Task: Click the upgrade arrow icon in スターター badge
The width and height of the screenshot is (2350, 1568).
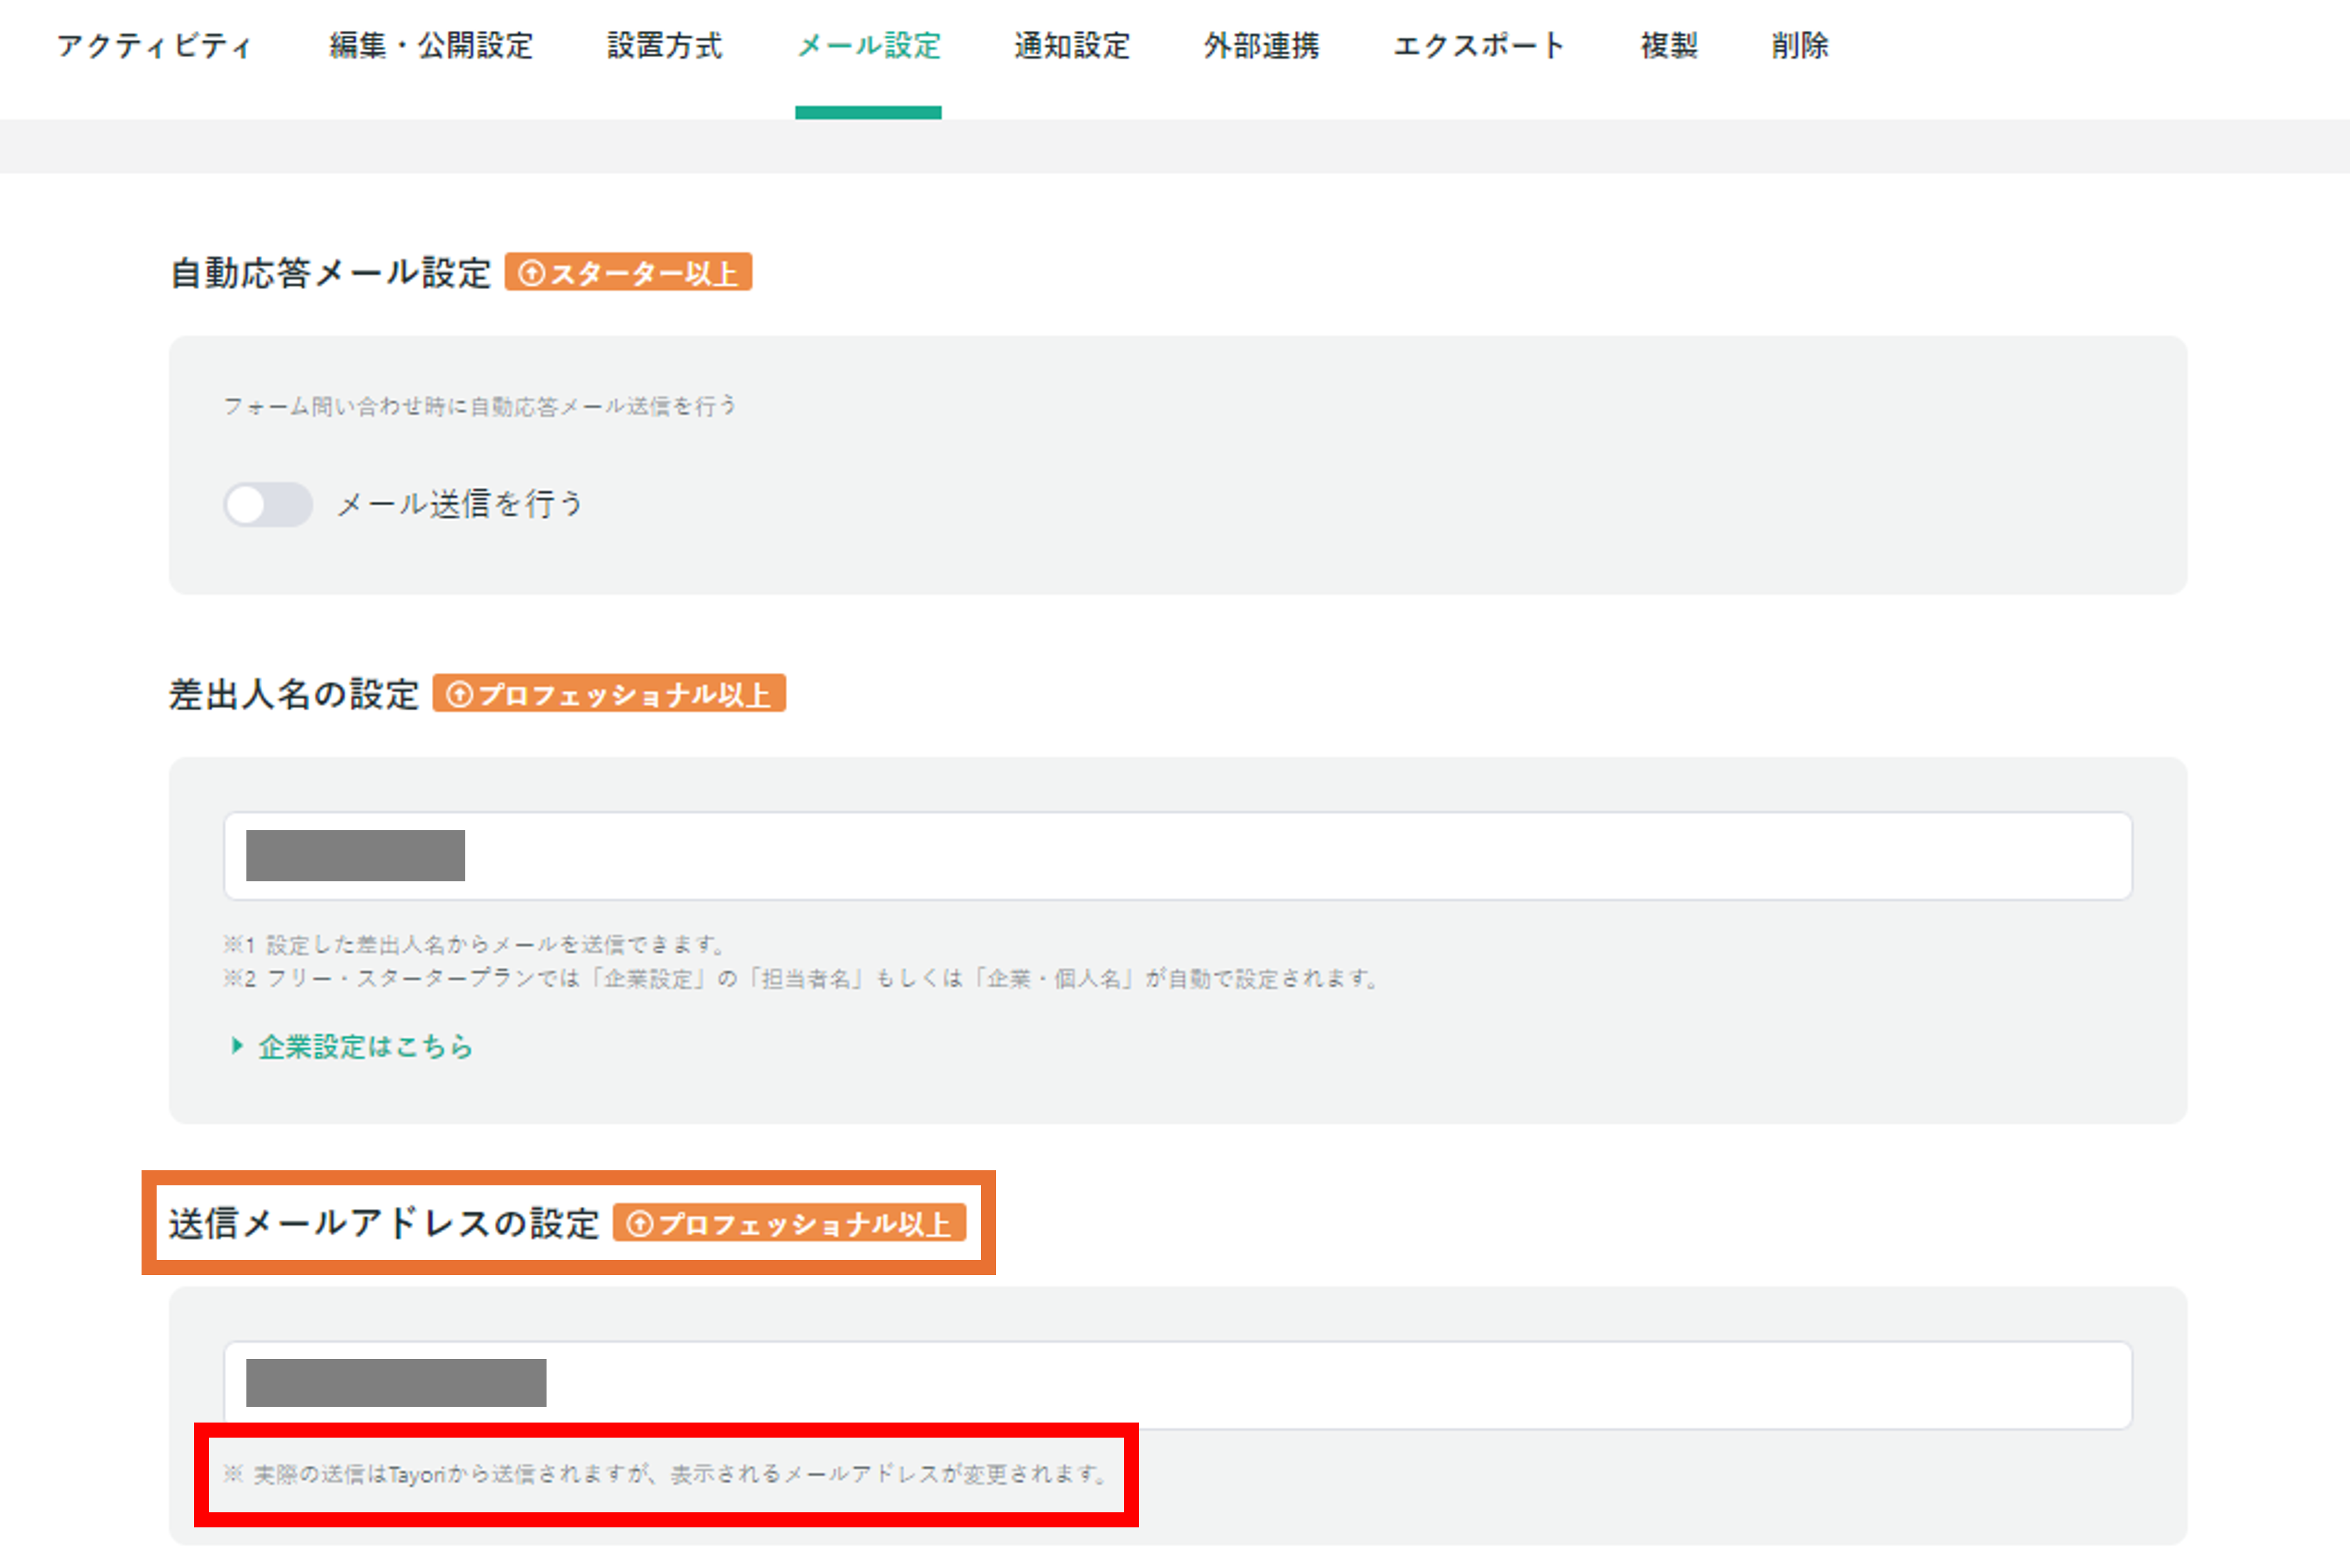Action: [532, 273]
